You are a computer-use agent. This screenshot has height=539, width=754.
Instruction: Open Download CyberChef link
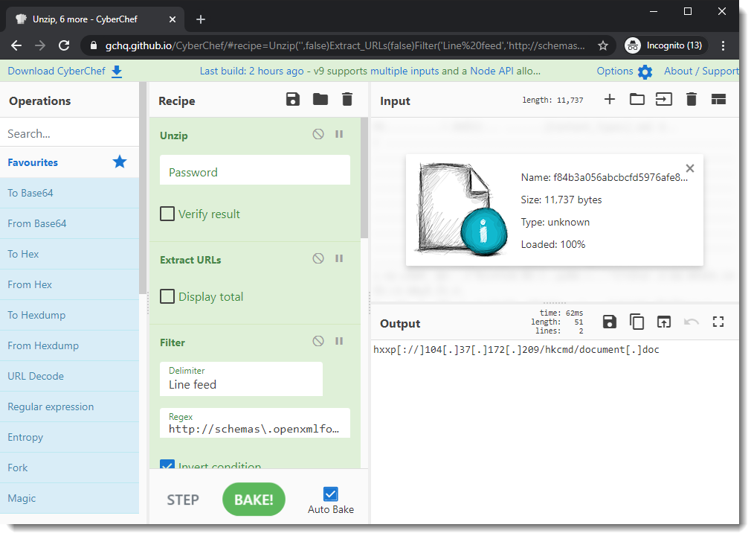57,71
